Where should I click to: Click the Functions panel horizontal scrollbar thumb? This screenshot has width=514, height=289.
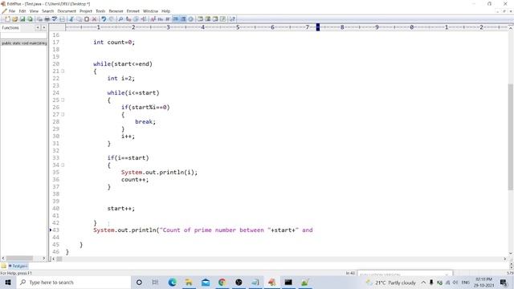tap(19, 258)
